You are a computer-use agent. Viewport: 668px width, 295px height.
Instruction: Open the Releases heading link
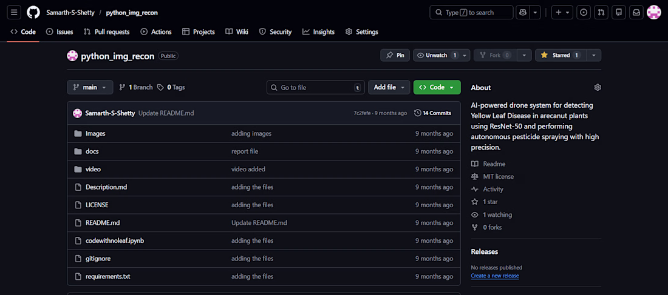click(x=485, y=251)
